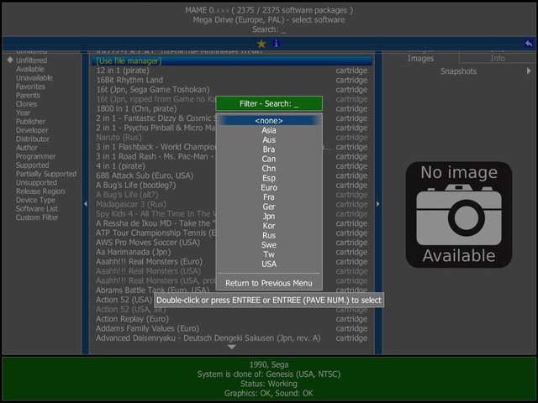Select Jpn in the region filter

(269, 217)
